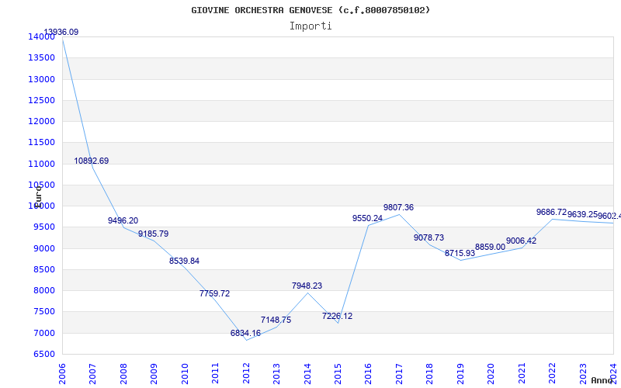
Task: Click the y-axis value 11500
Action: pos(41,143)
